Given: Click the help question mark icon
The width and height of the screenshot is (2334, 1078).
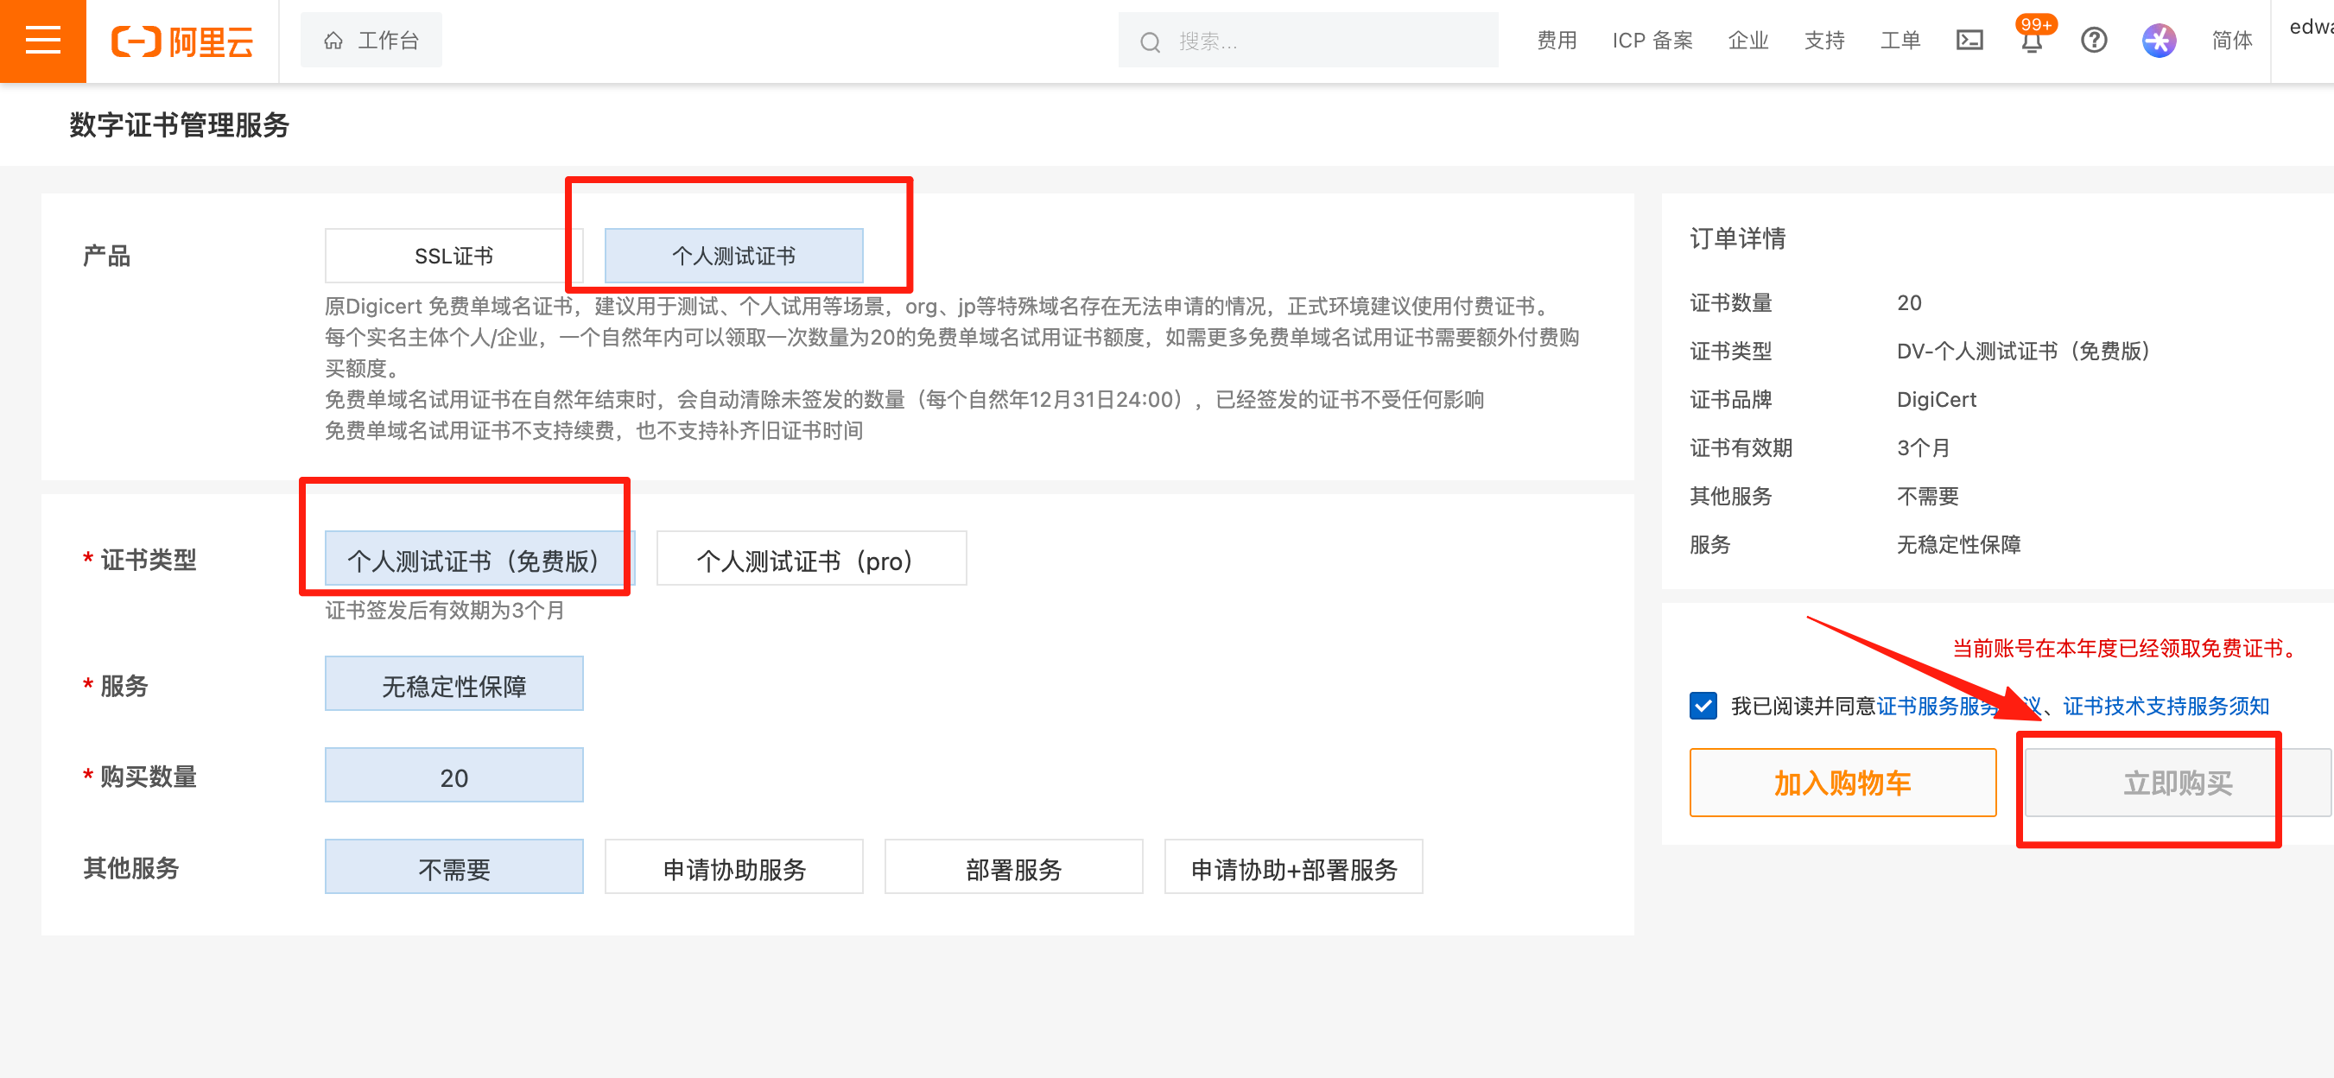Looking at the screenshot, I should pos(2093,41).
